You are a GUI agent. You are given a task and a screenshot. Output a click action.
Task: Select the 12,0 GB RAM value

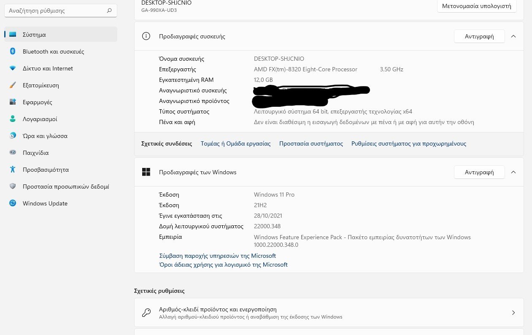coord(263,80)
